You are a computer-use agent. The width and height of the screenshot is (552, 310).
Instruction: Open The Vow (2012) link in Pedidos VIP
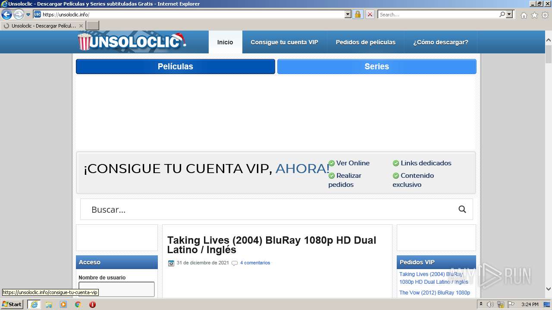pyautogui.click(x=435, y=293)
